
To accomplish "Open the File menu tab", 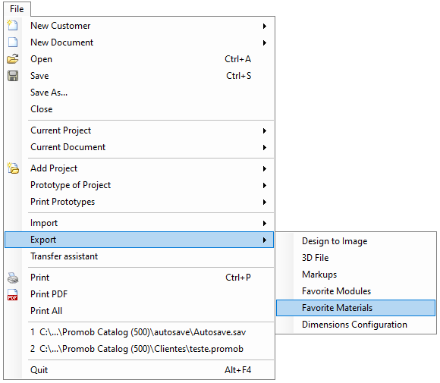I will point(17,9).
